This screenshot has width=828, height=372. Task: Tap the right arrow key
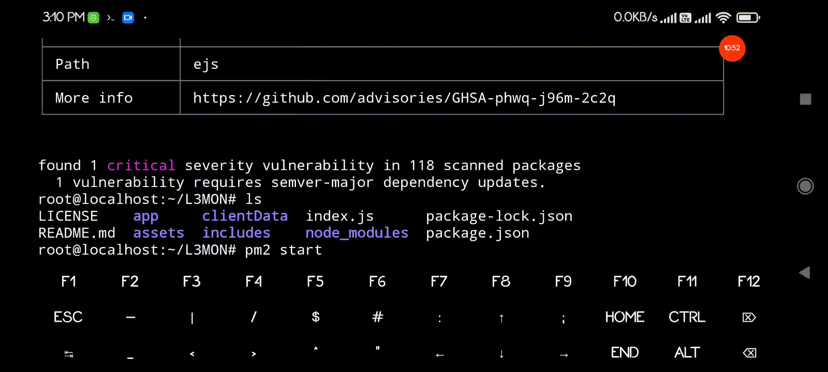pyautogui.click(x=564, y=355)
